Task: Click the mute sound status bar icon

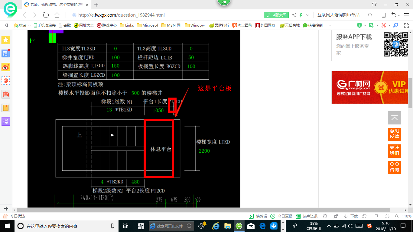Action: (387, 216)
